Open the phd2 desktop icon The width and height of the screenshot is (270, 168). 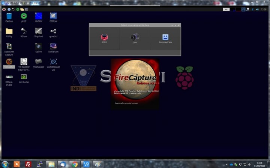[x=24, y=16]
